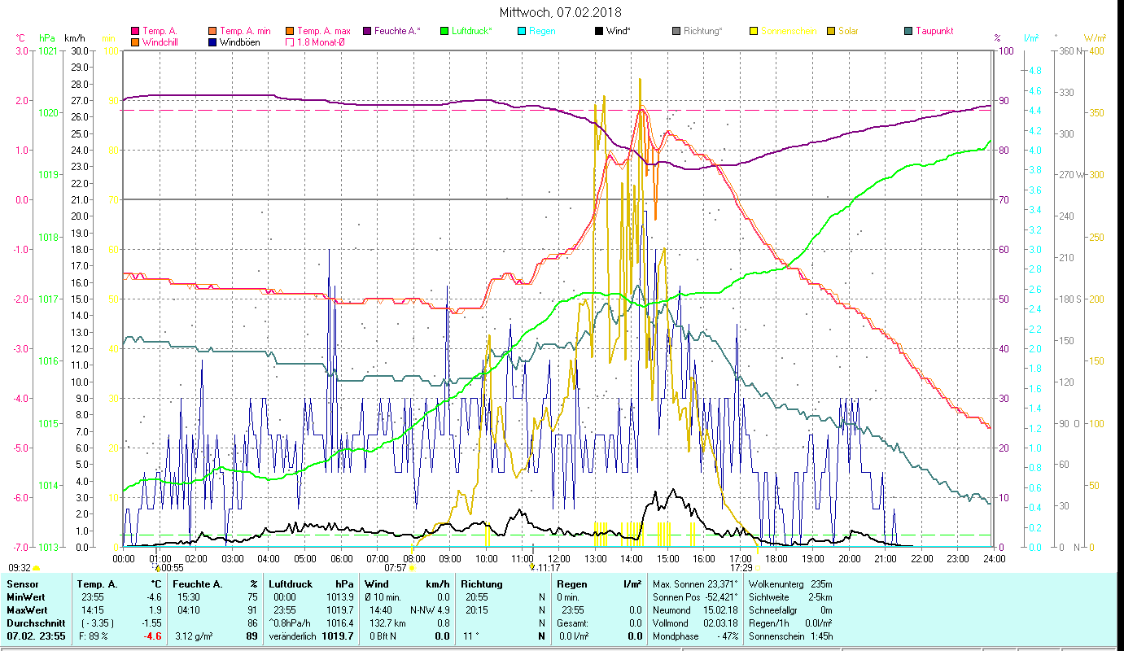Select the teal Taupunkt legend swatch

click(x=908, y=31)
